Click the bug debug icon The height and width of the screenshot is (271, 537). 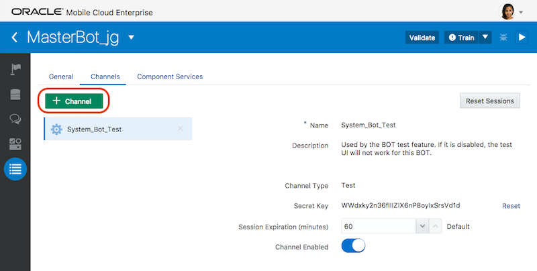point(503,38)
